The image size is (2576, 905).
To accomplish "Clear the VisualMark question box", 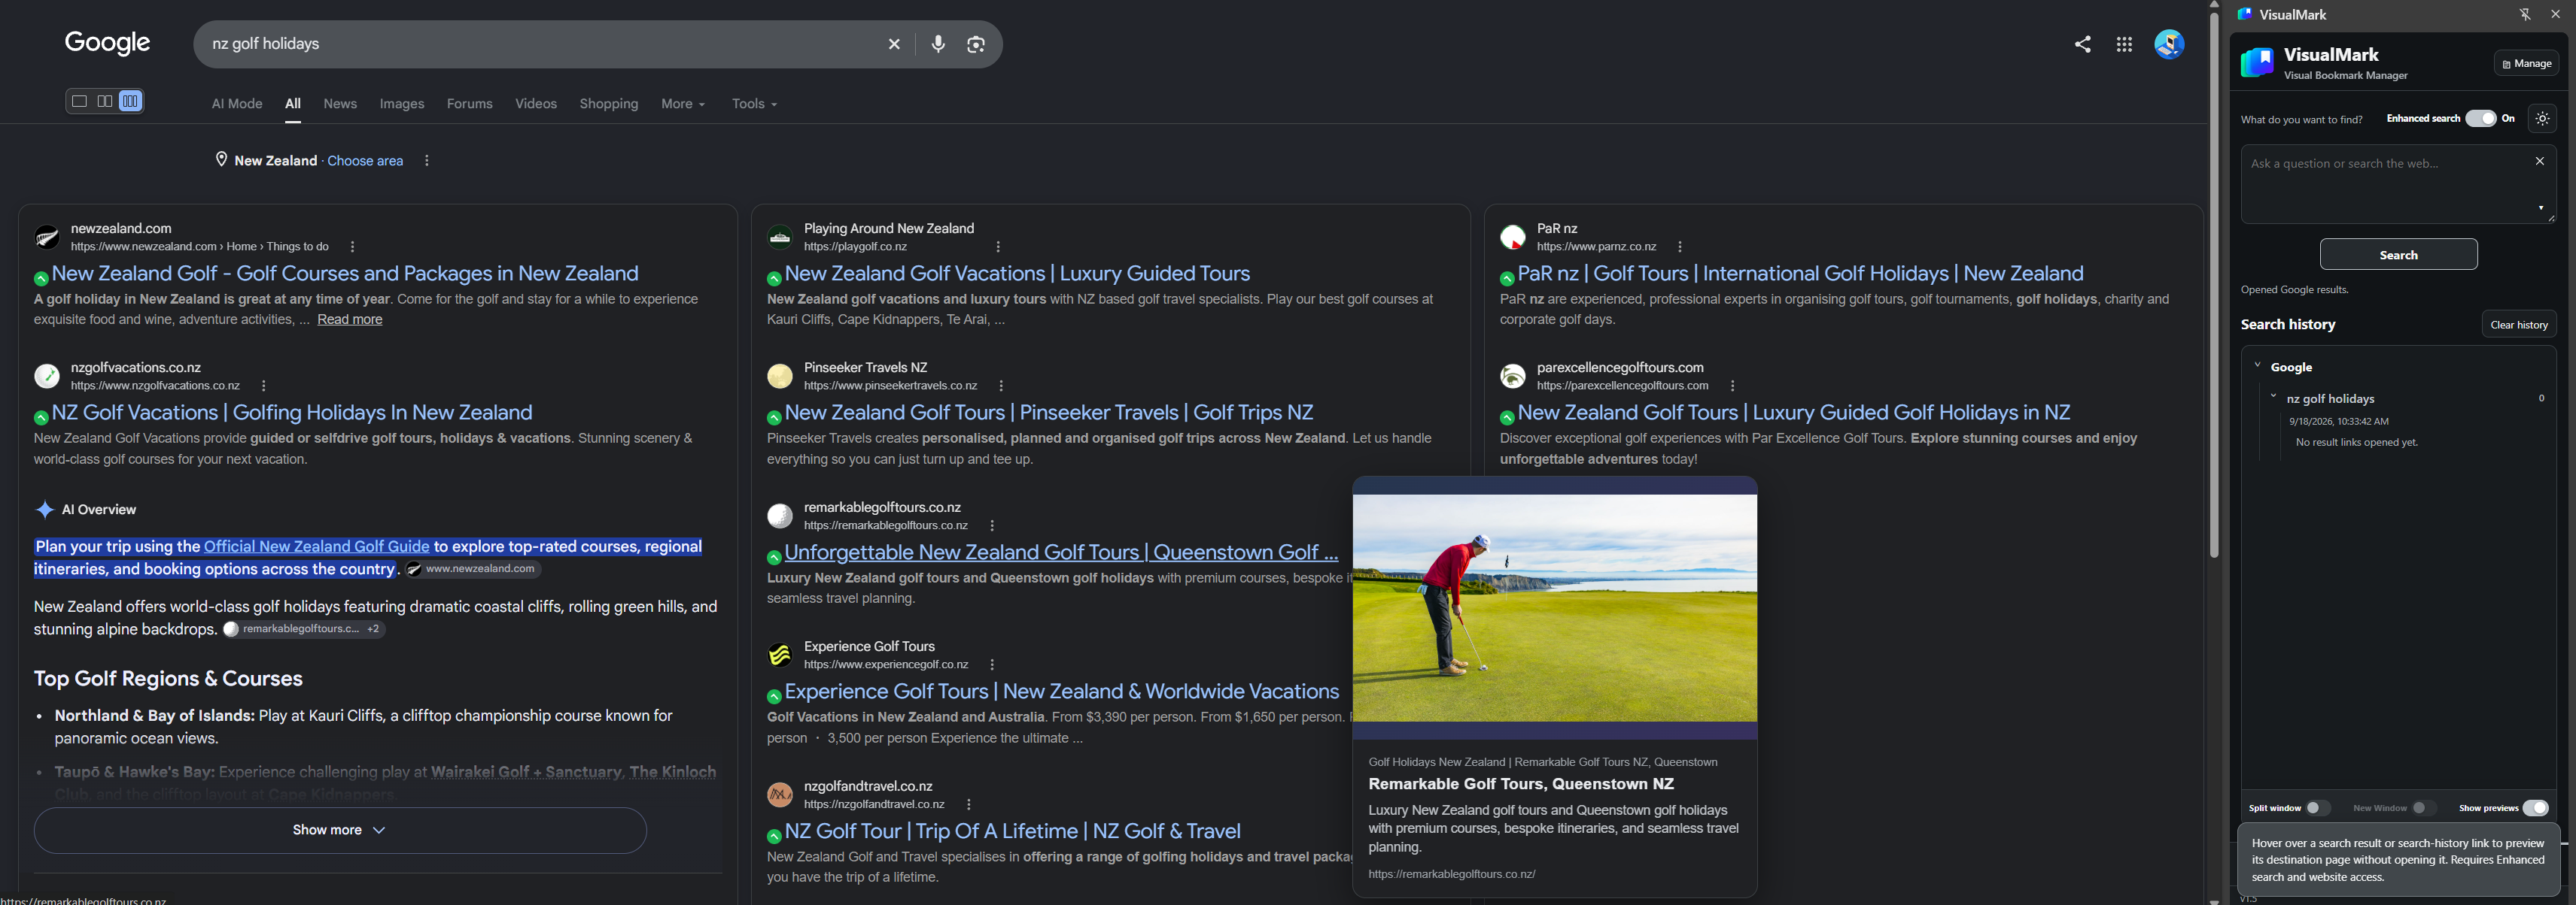I will 2539,161.
